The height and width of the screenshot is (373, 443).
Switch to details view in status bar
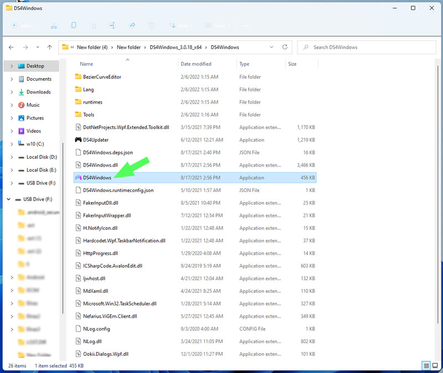[x=425, y=366]
